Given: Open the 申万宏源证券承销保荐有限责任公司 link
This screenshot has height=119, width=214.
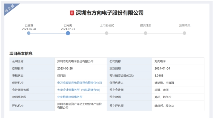Looking at the screenshot, I should [80, 83].
